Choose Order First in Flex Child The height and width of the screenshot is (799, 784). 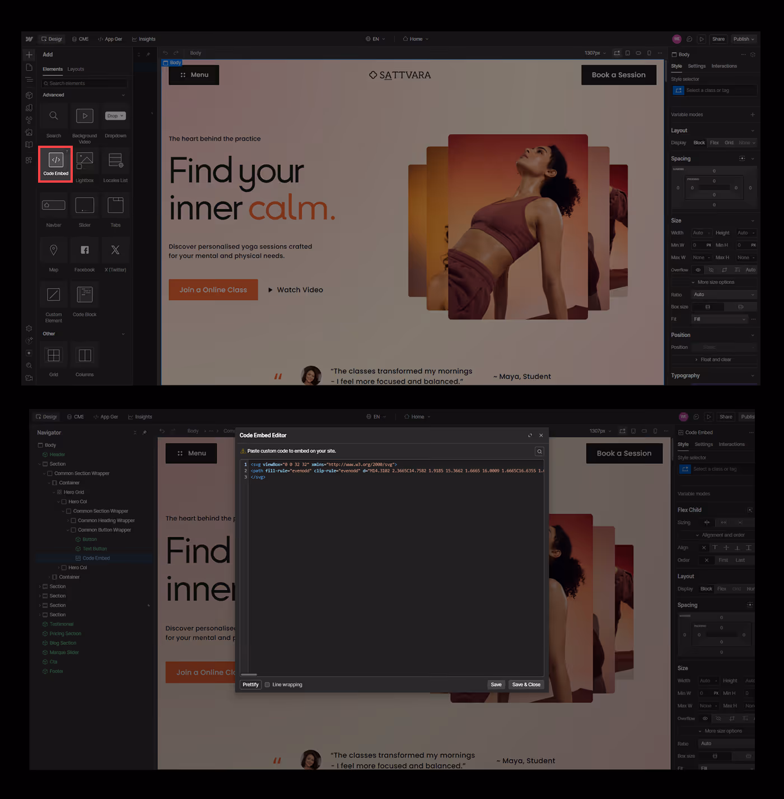[724, 560]
